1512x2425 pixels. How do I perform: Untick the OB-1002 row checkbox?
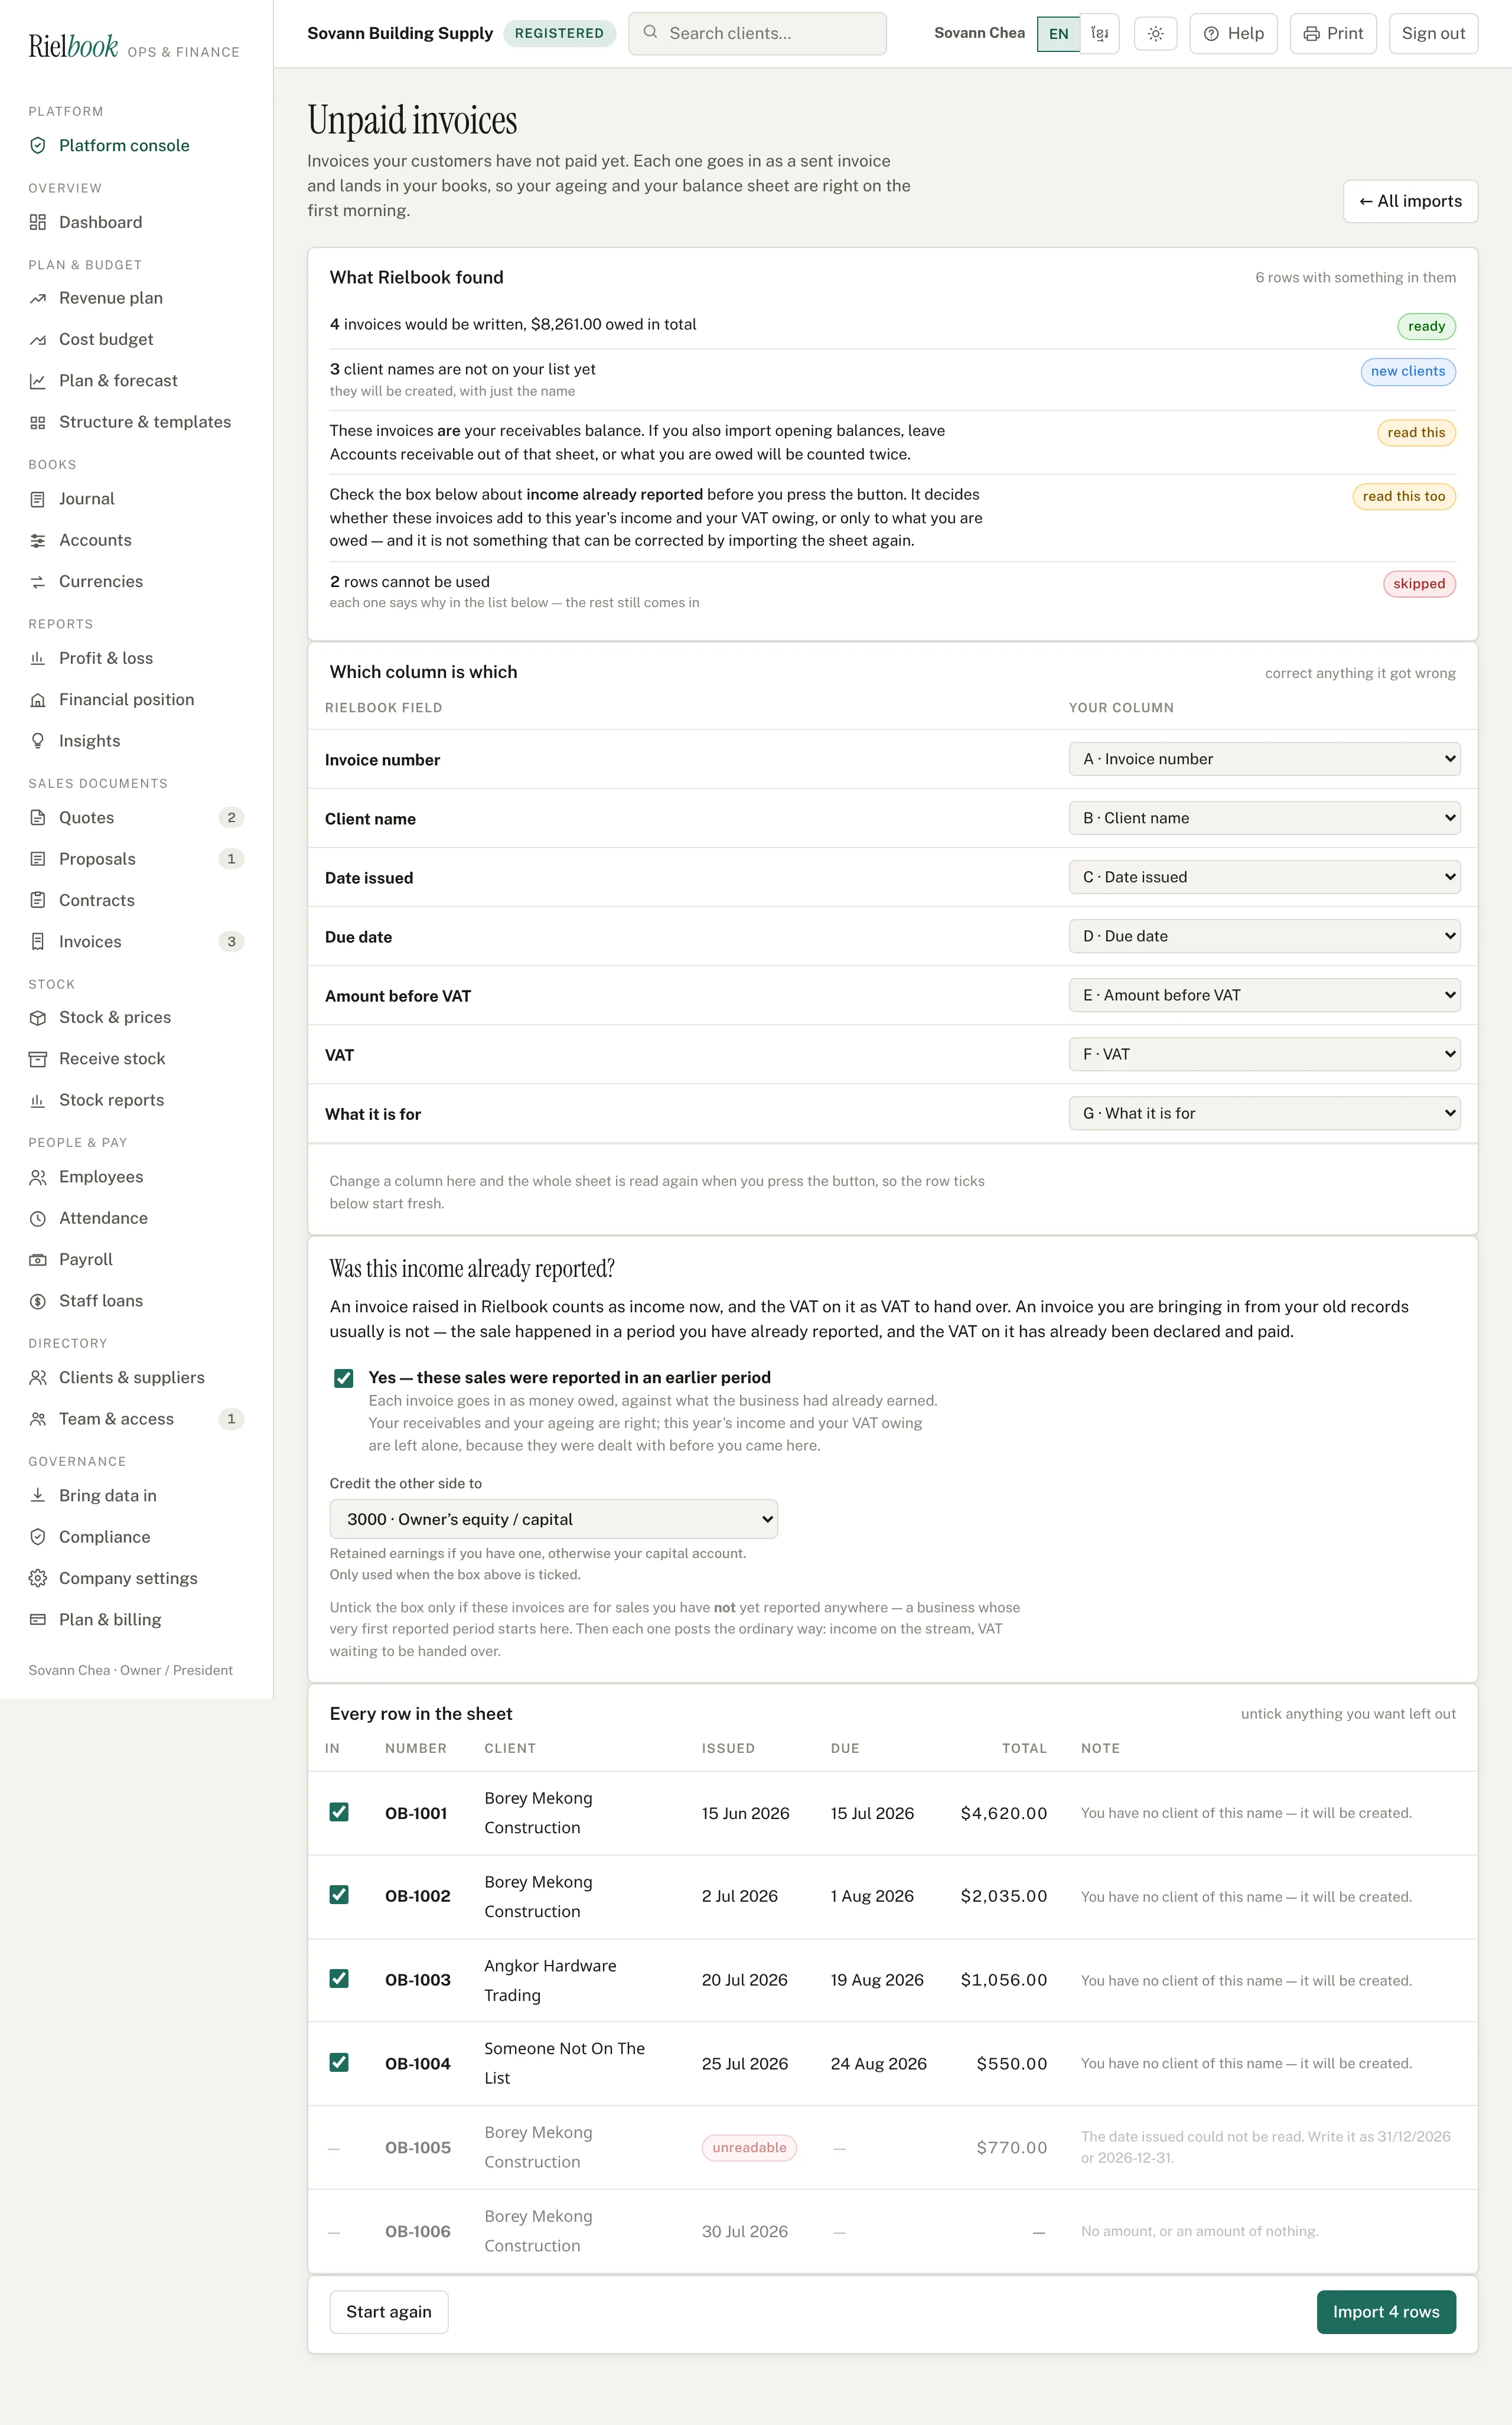339,1895
